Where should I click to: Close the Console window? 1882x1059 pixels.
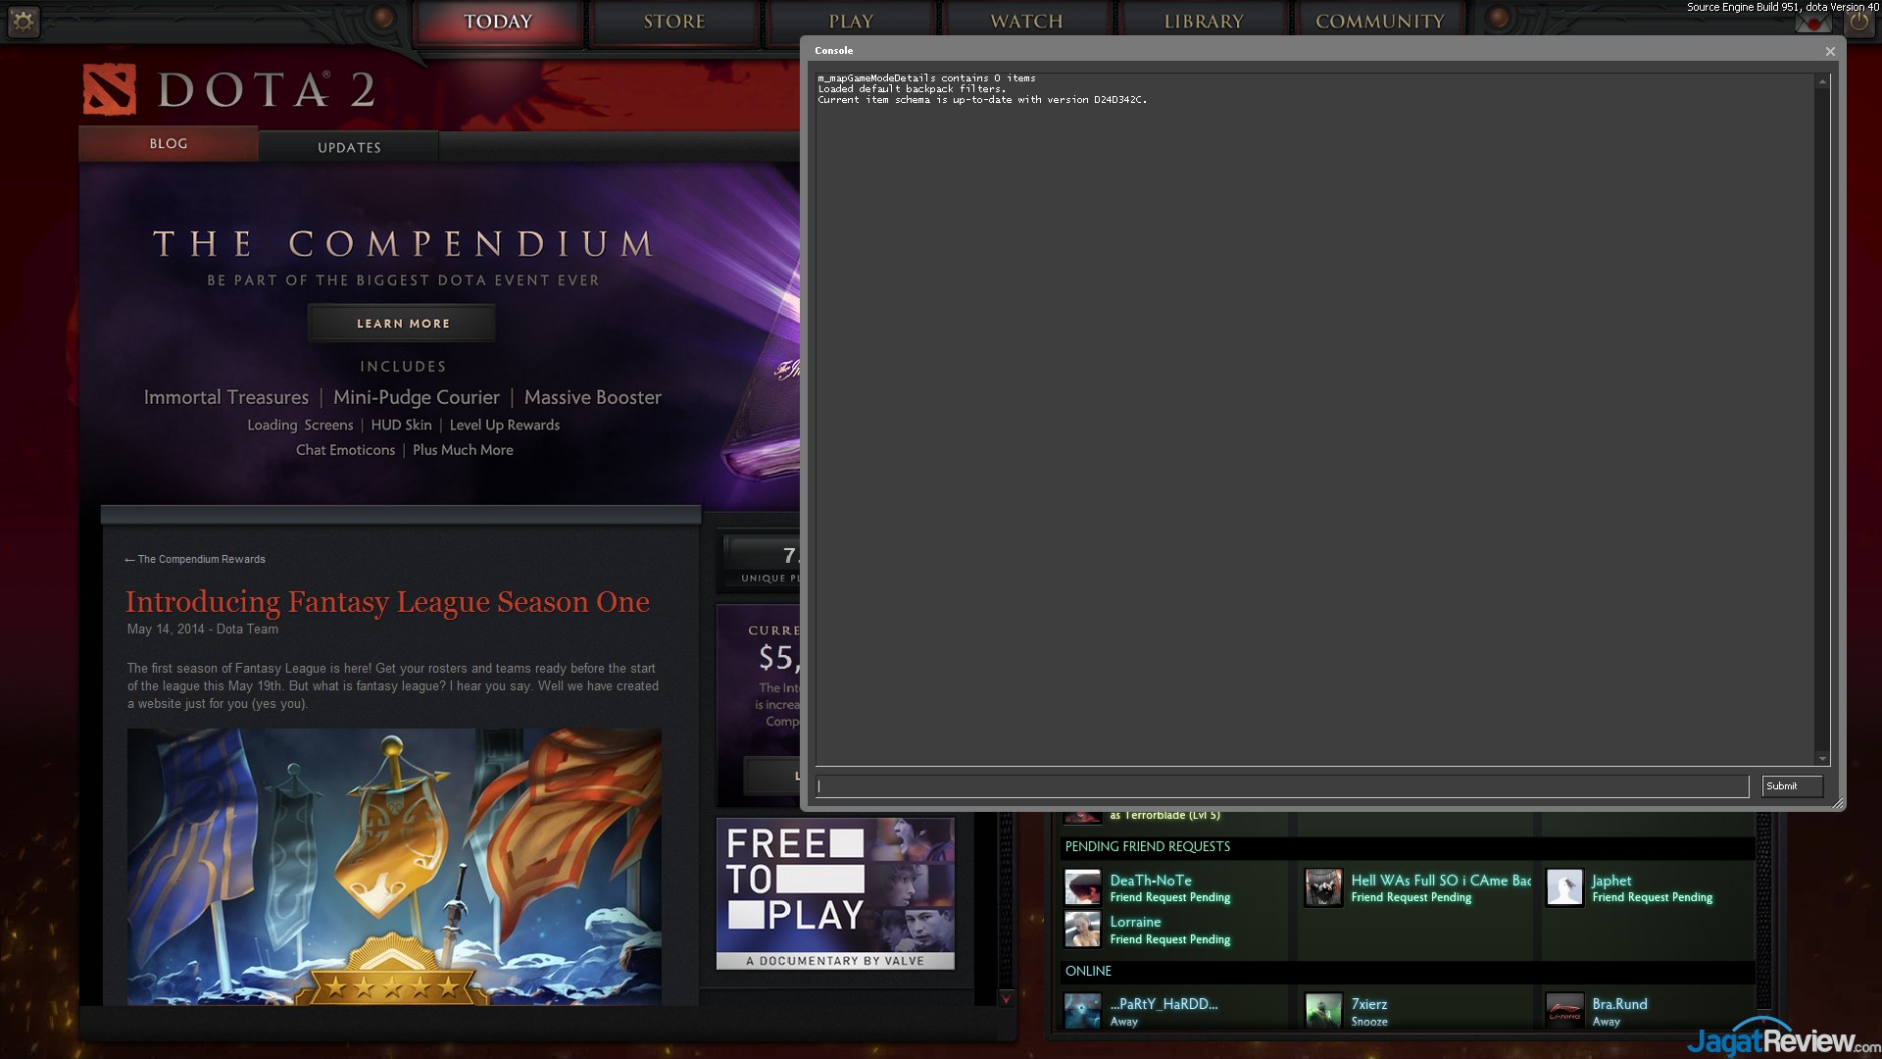1830,52
